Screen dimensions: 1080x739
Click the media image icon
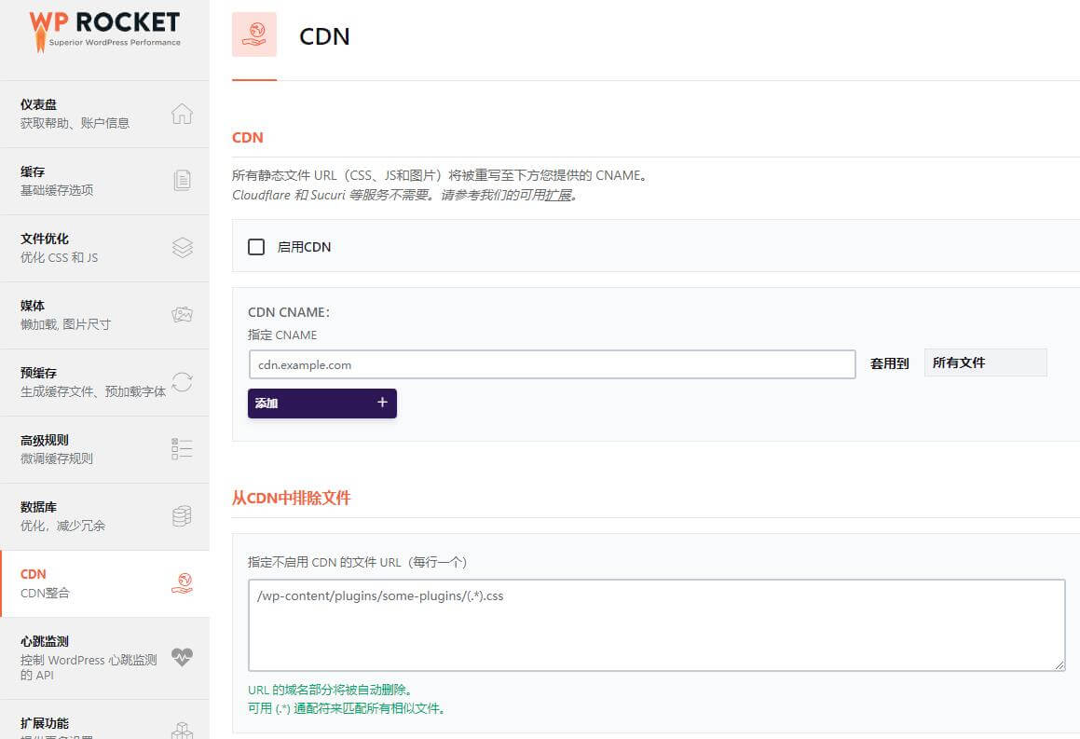click(182, 315)
